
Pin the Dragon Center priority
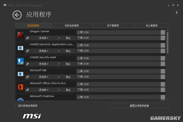27,38
